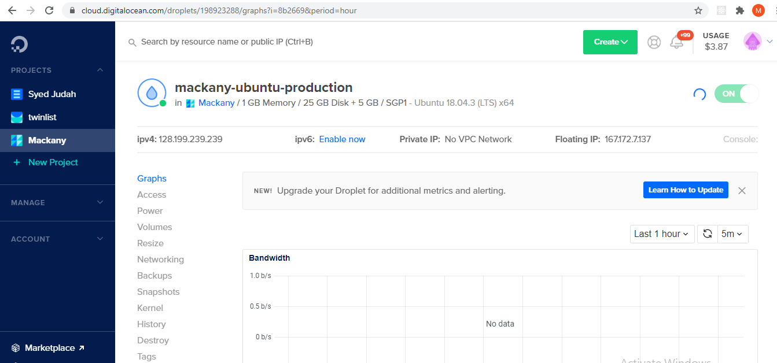Create a New Project from sidebar
This screenshot has height=363, width=777.
[53, 162]
